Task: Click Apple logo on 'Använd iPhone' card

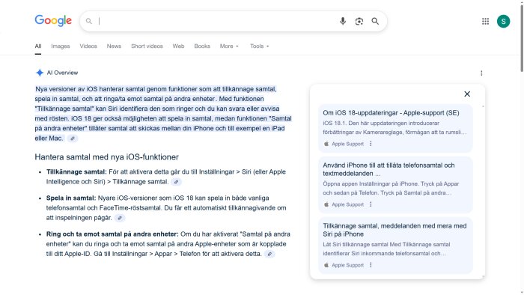Action: (326, 204)
